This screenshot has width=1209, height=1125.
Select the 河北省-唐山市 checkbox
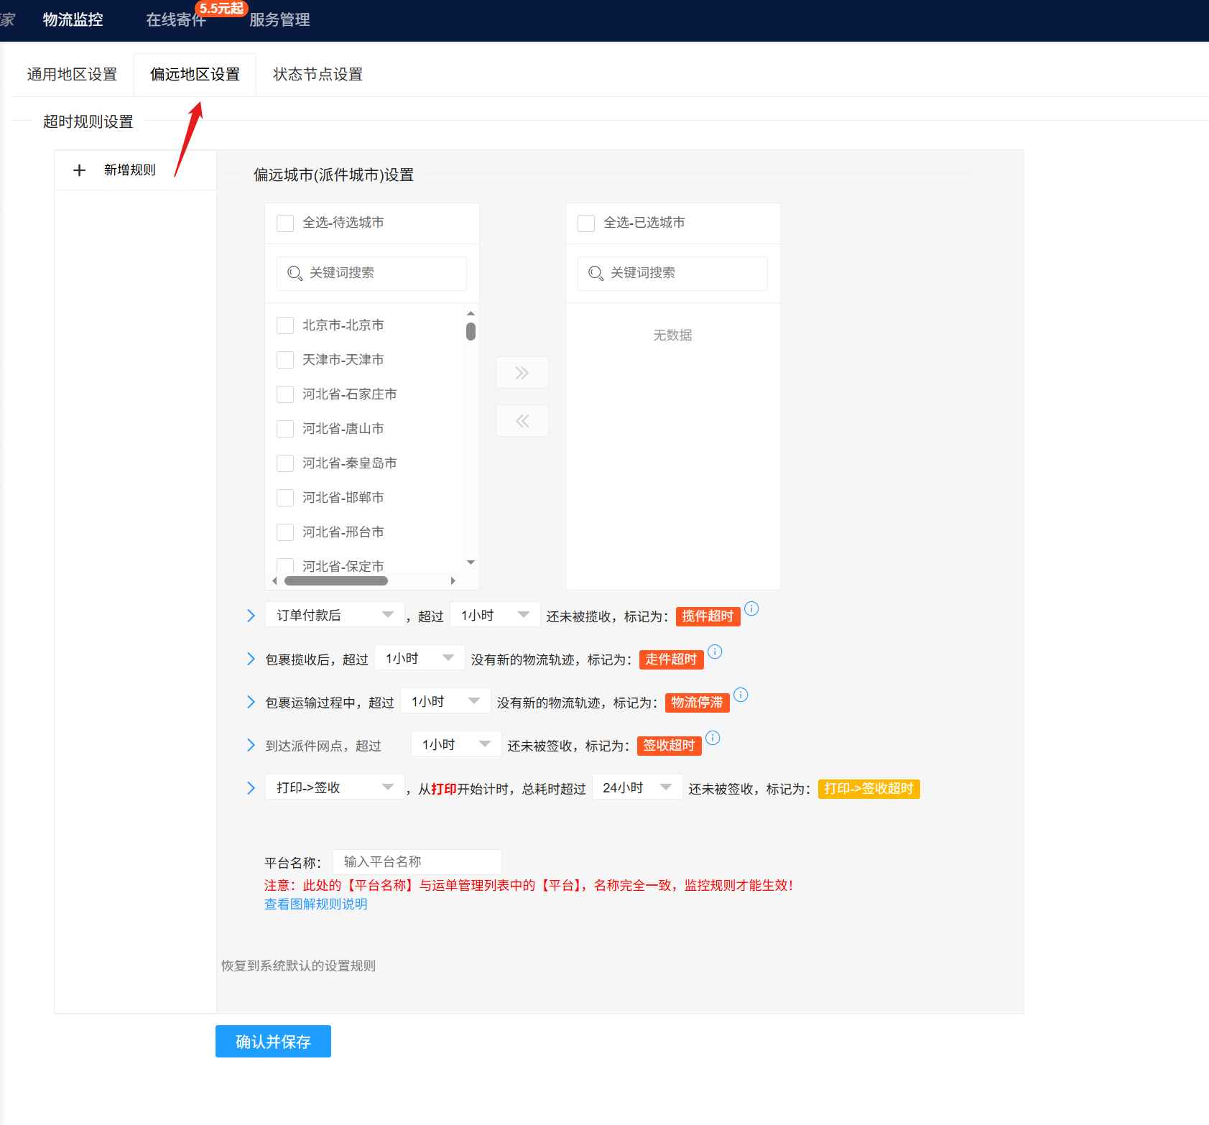coord(285,429)
